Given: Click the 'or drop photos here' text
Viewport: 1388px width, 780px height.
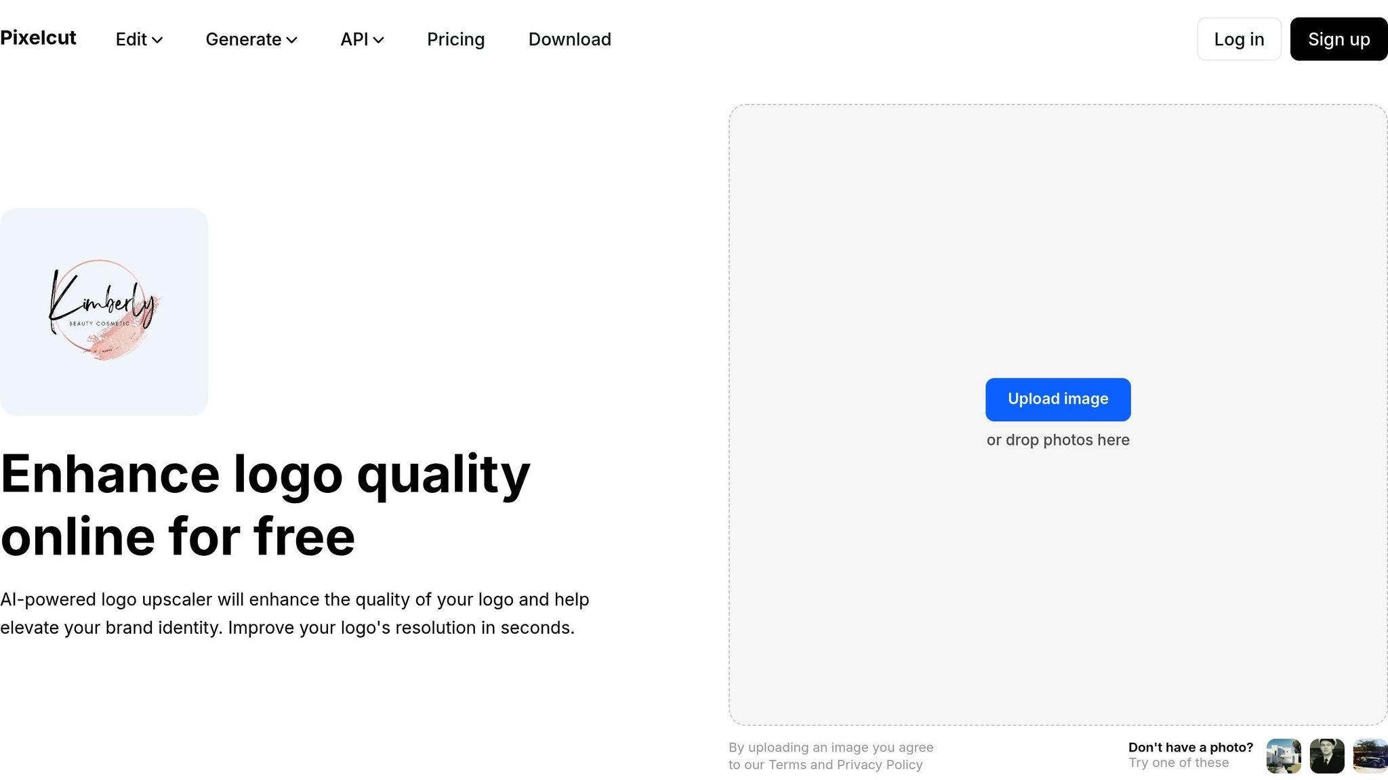Looking at the screenshot, I should pos(1057,440).
